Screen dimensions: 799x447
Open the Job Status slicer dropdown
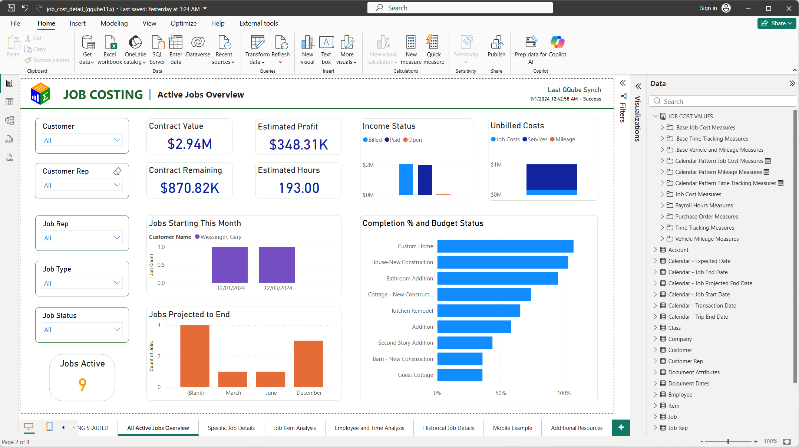coord(82,329)
